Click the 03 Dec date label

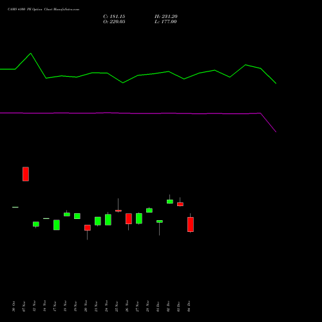178,307
